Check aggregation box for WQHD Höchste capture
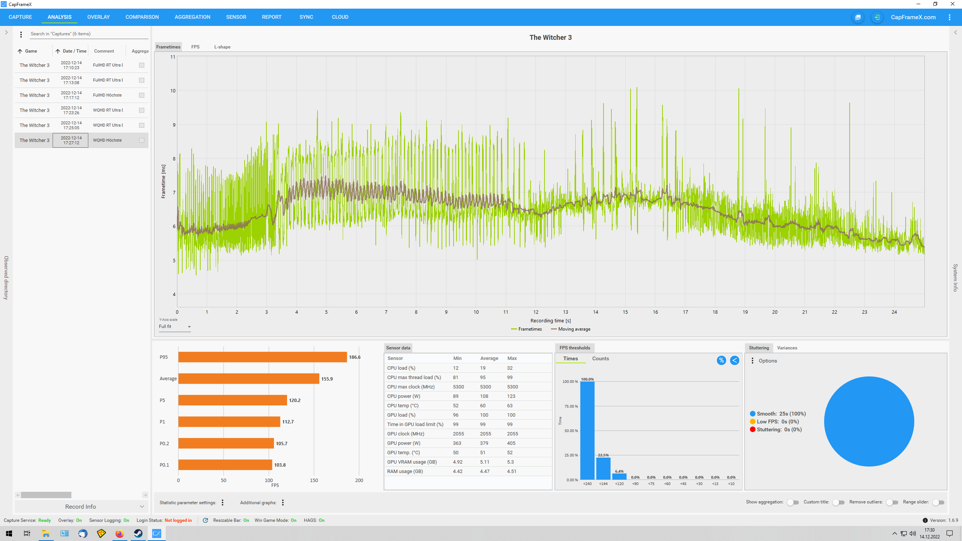Viewport: 962px width, 541px height. point(142,140)
